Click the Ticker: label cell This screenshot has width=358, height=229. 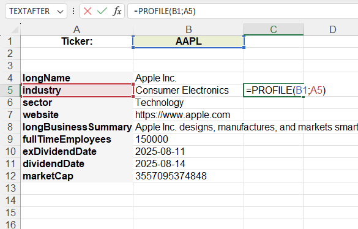(x=76, y=42)
